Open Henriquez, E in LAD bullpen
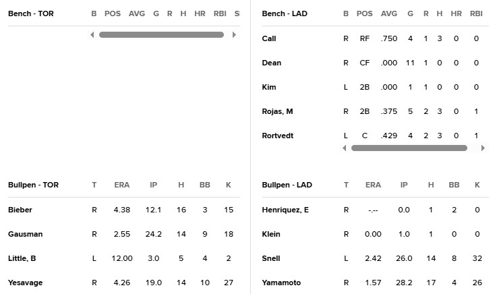Screen dimensions: 497x294 tap(285, 210)
